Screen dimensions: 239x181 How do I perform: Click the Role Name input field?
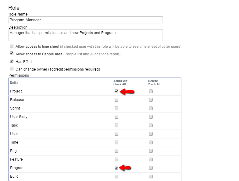pos(85,20)
